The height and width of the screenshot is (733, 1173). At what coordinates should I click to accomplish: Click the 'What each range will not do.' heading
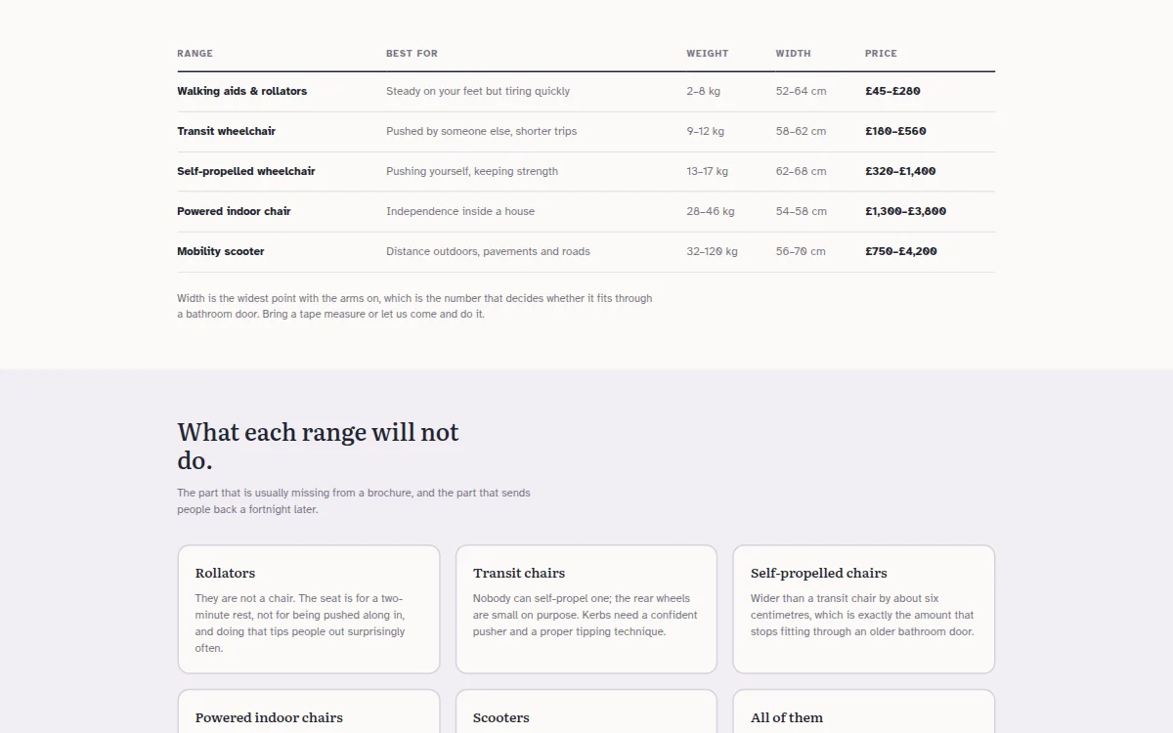point(318,446)
